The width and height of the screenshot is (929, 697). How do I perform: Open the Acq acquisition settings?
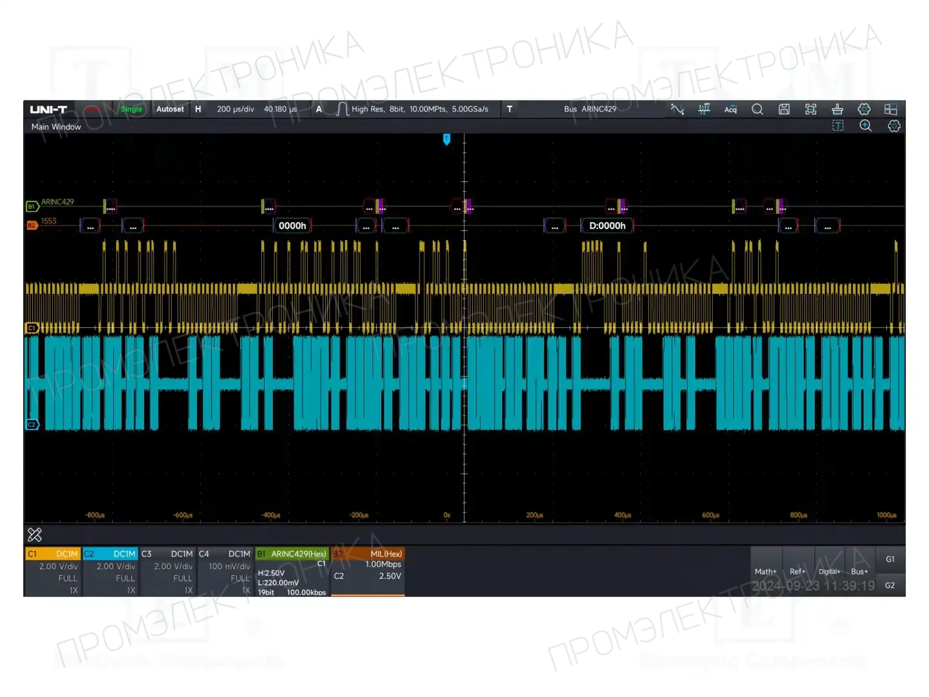pyautogui.click(x=730, y=109)
